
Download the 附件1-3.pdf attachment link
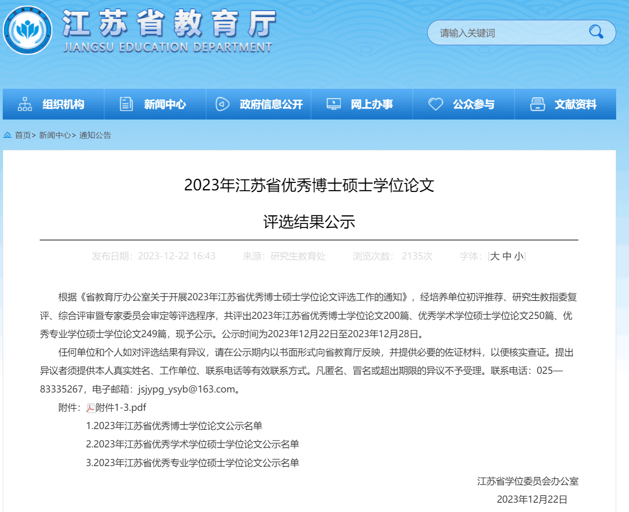coord(121,408)
